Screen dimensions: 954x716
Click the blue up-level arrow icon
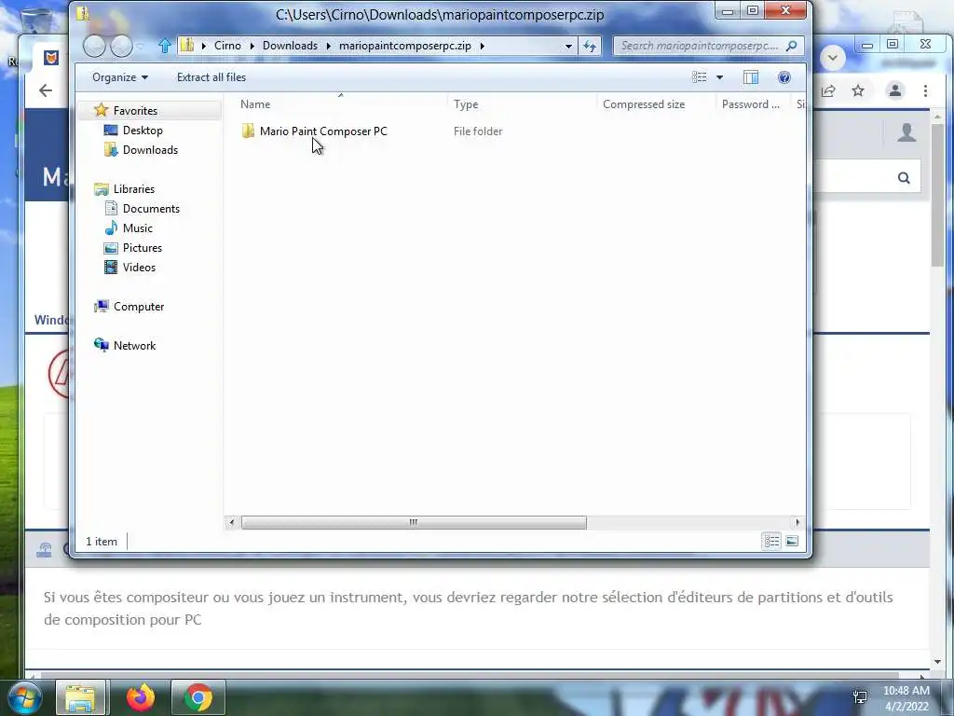pyautogui.click(x=164, y=46)
